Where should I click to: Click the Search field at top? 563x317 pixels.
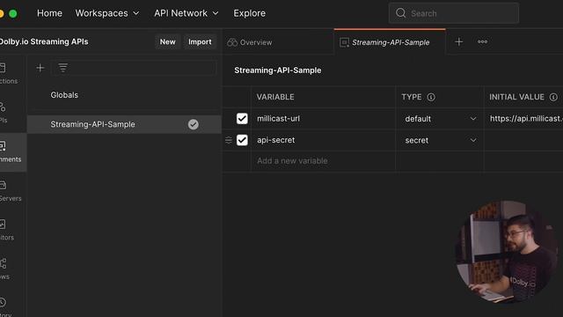click(x=454, y=13)
